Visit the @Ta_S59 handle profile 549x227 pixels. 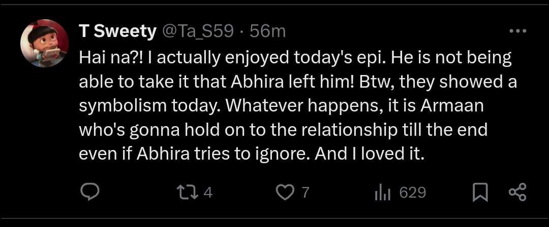pyautogui.click(x=197, y=31)
